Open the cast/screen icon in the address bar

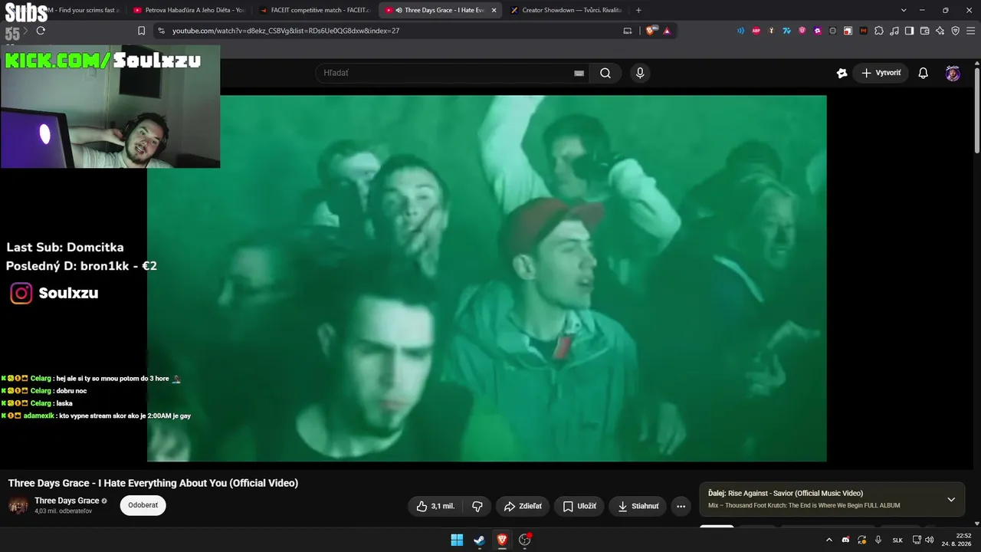(x=628, y=31)
